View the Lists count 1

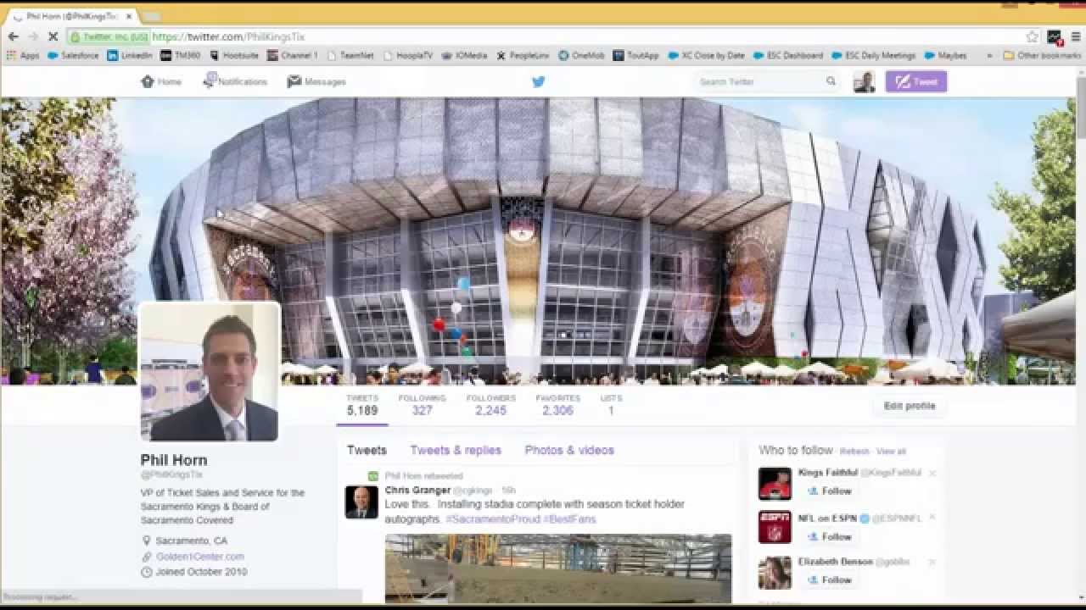[x=611, y=405]
